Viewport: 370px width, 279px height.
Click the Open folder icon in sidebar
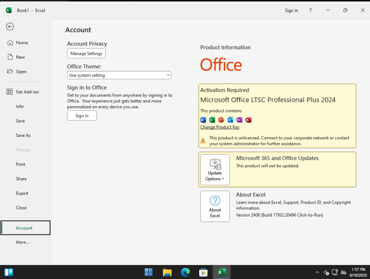(10, 72)
